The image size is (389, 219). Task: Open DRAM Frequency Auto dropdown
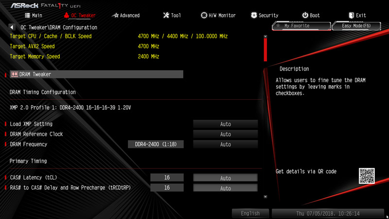pos(226,144)
